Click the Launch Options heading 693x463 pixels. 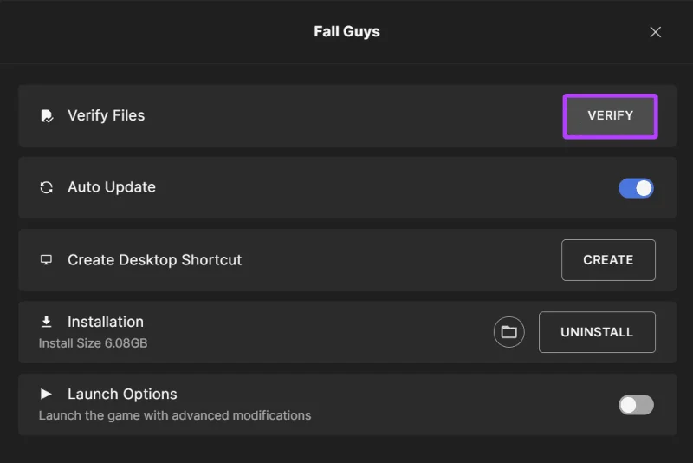click(122, 394)
